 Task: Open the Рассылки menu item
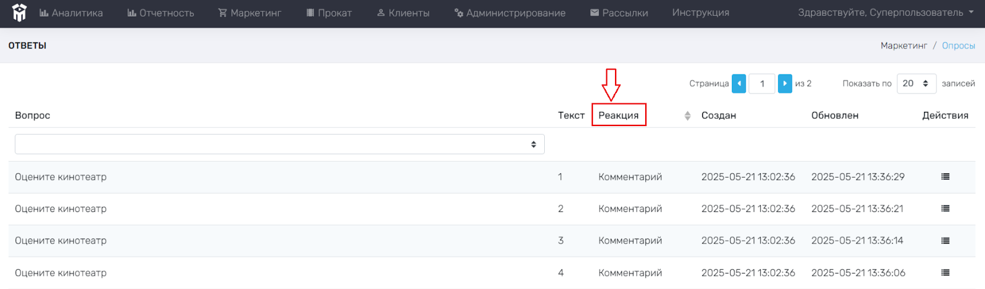click(x=619, y=13)
